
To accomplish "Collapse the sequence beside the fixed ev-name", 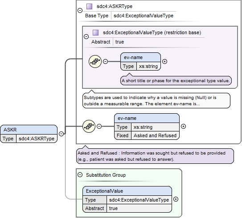I will point(99,127).
